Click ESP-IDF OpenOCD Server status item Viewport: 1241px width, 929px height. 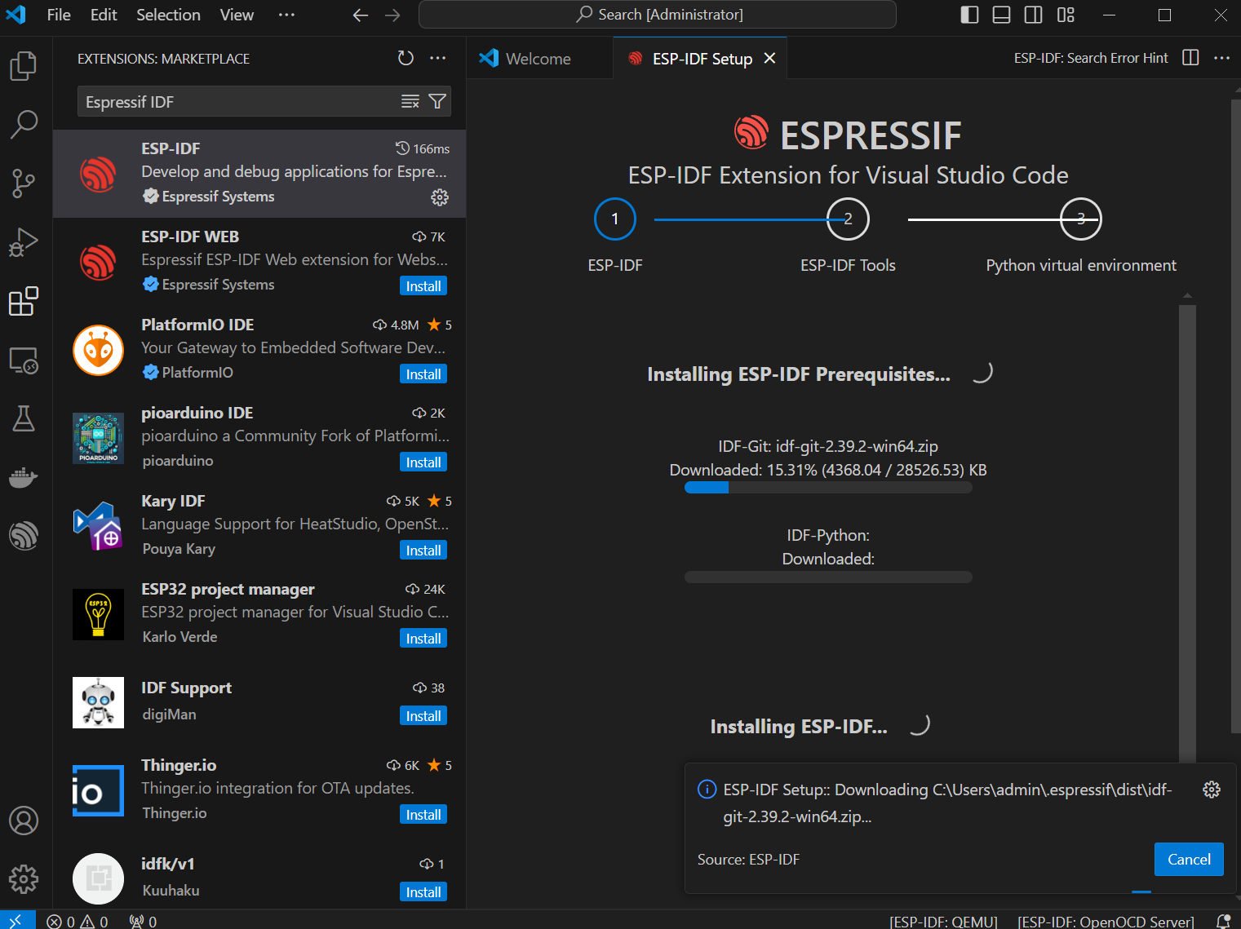click(x=1106, y=921)
